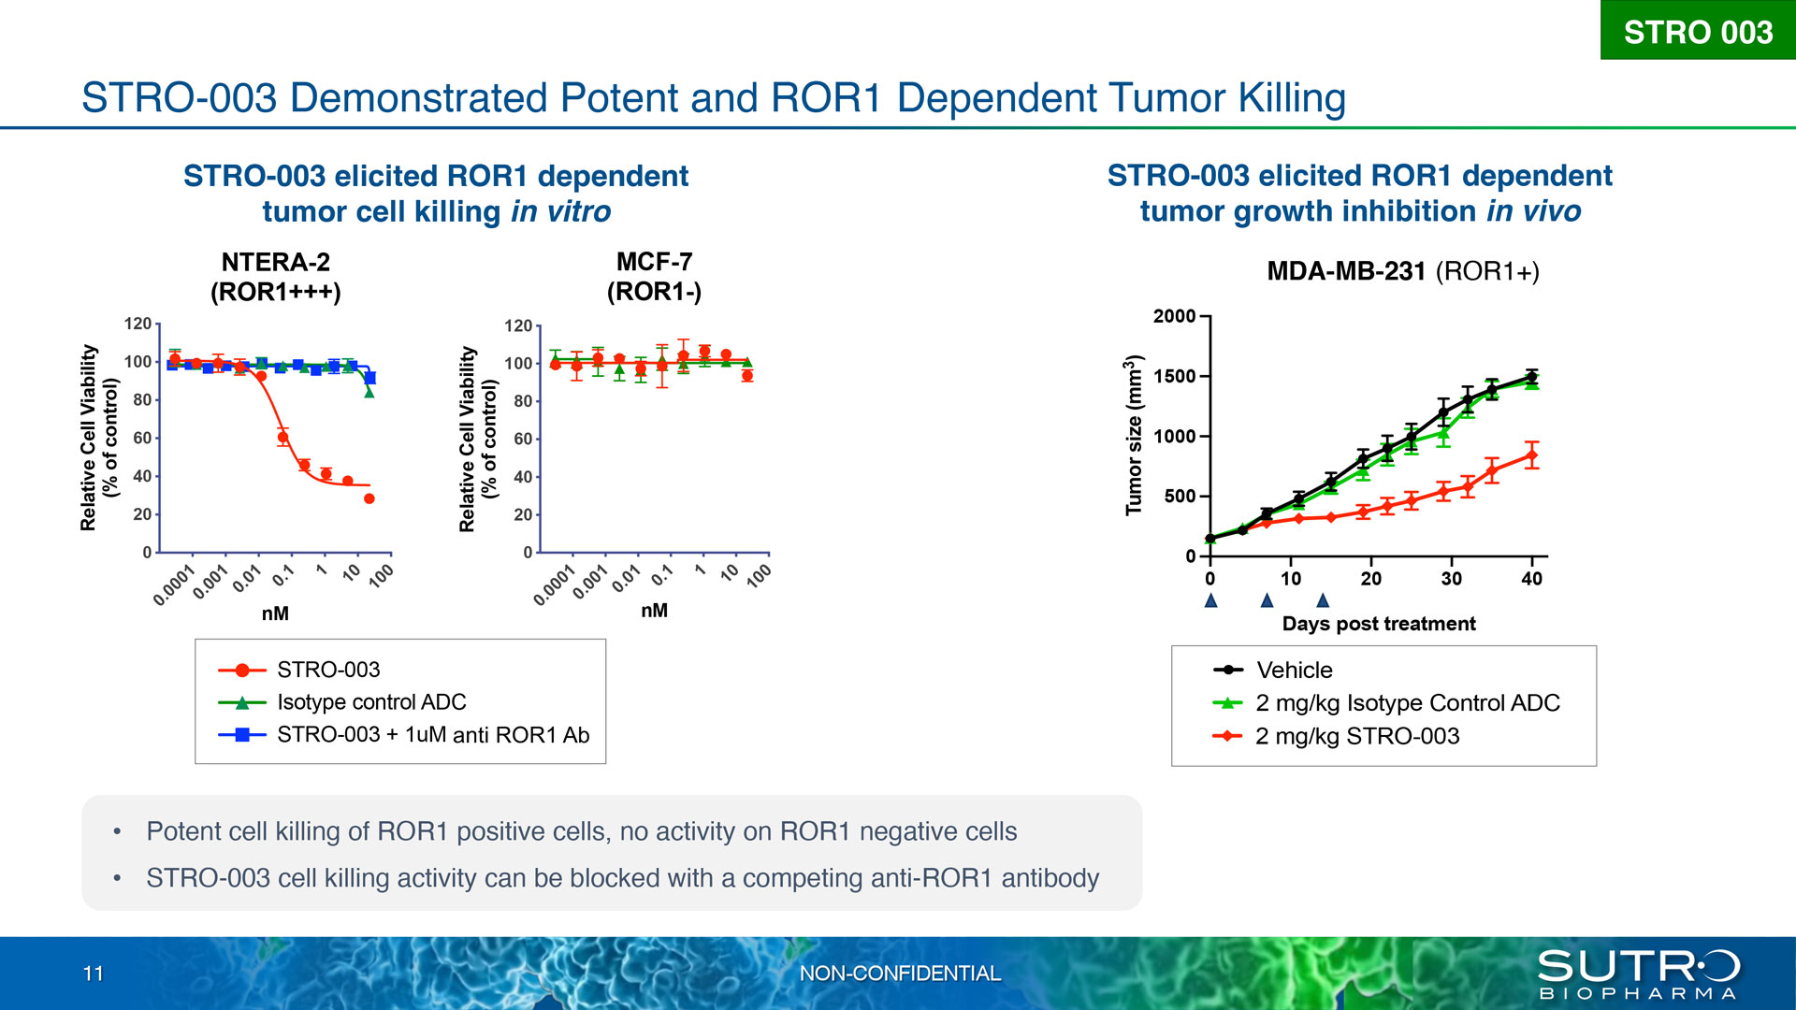This screenshot has height=1010, width=1796.
Task: Click the Isotype control ADC legend label
Action: tap(371, 702)
